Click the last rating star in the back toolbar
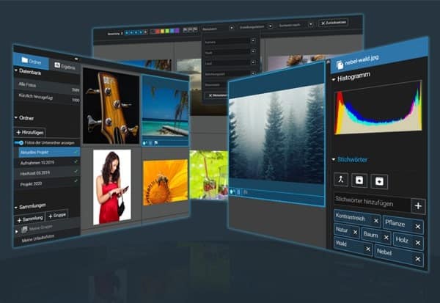The height and width of the screenshot is (303, 440). (x=145, y=32)
